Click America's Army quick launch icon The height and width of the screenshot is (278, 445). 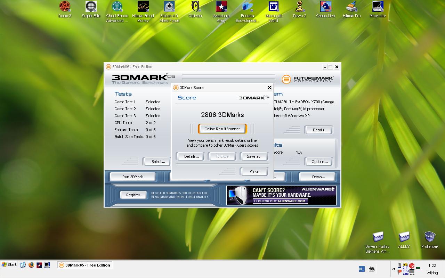click(x=39, y=265)
